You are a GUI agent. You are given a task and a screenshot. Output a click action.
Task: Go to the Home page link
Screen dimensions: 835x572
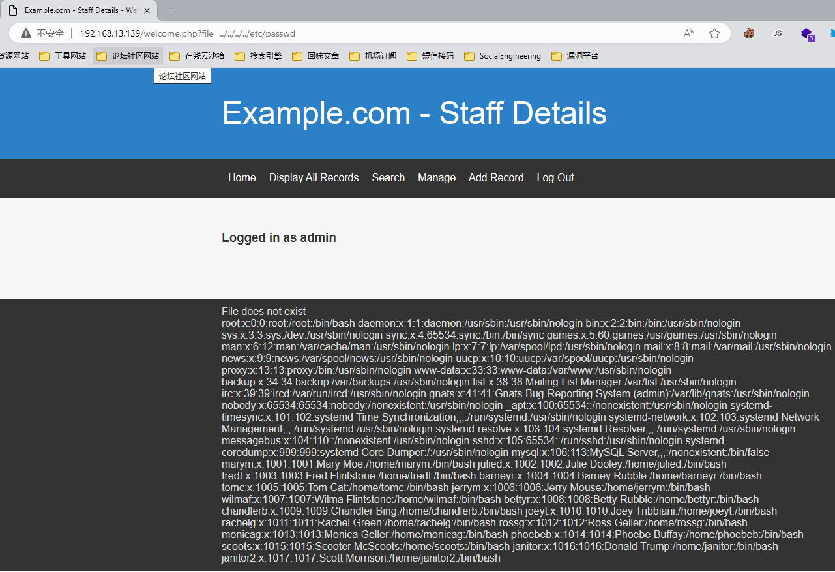(x=242, y=178)
